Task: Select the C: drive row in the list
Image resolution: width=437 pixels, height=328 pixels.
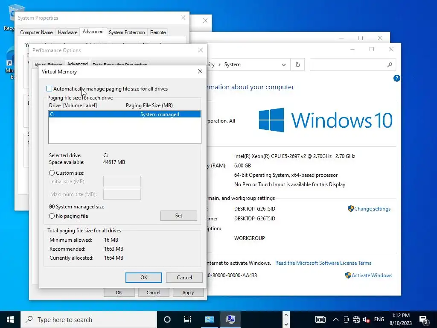Action: 125,114
